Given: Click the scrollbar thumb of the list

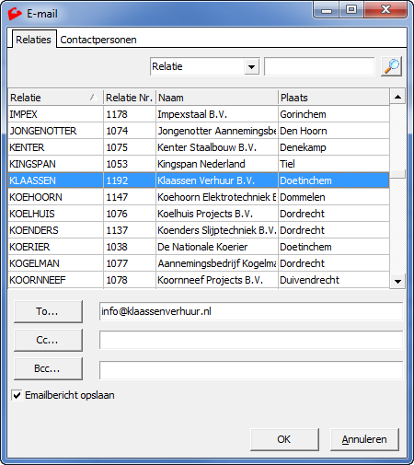Looking at the screenshot, I should point(397,174).
